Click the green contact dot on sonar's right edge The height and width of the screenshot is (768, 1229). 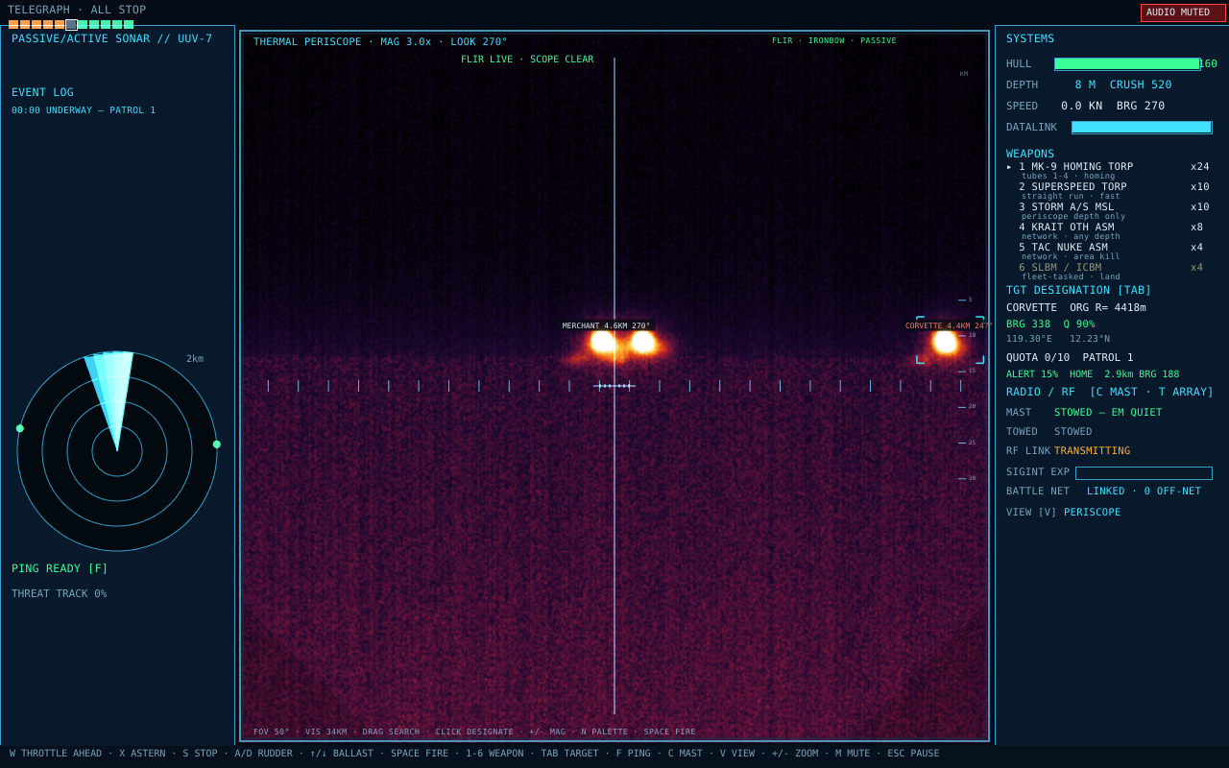[217, 444]
